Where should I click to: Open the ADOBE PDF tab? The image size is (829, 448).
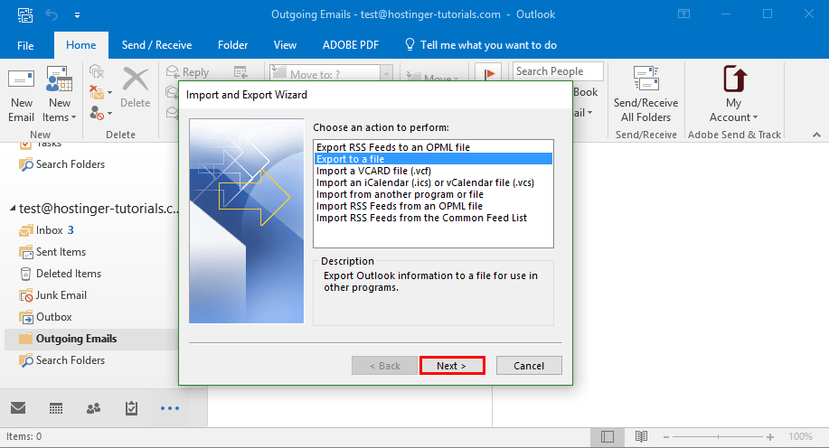point(351,45)
